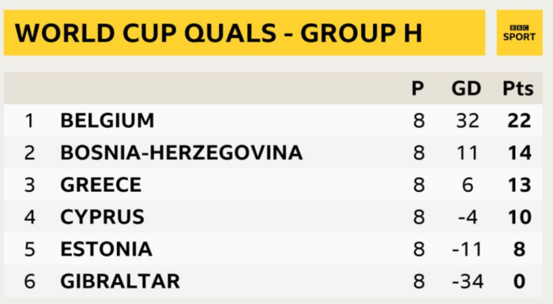This screenshot has width=553, height=304.
Task: Click Bosnia-Herzegovina's 14 points value
Action: [520, 152]
